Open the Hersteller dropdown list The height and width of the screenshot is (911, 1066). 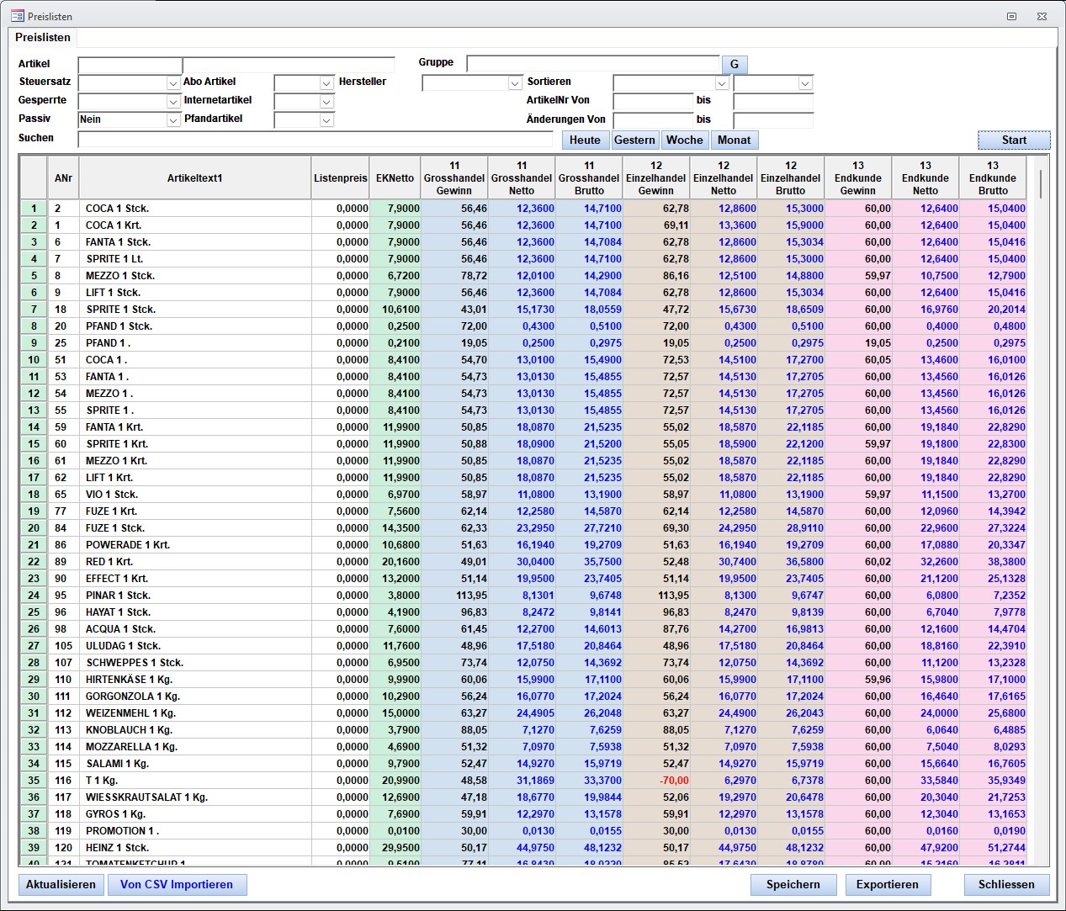pos(515,83)
